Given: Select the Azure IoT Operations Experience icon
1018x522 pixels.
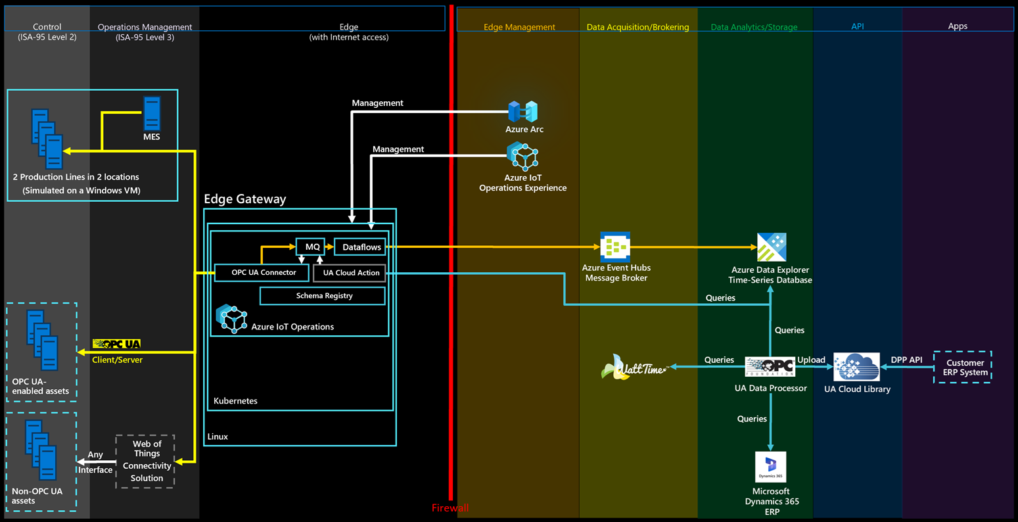Looking at the screenshot, I should [x=523, y=156].
